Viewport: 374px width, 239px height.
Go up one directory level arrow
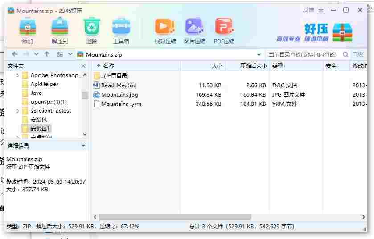(x=47, y=54)
